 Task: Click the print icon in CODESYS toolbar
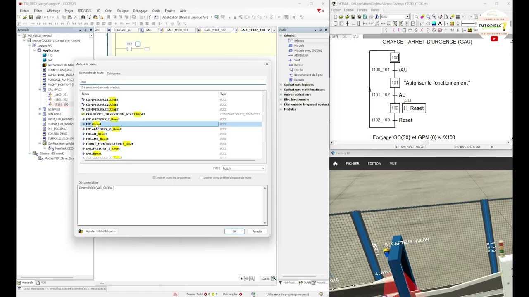point(38,17)
